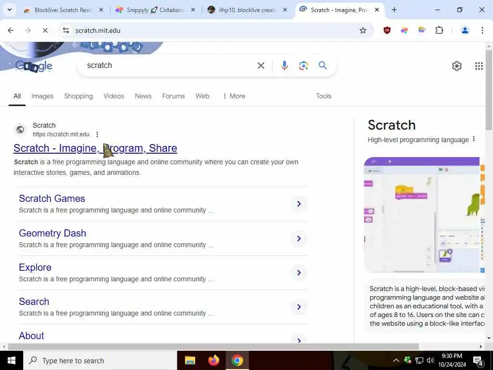Open the Extensions puzzle icon

pyautogui.click(x=439, y=30)
